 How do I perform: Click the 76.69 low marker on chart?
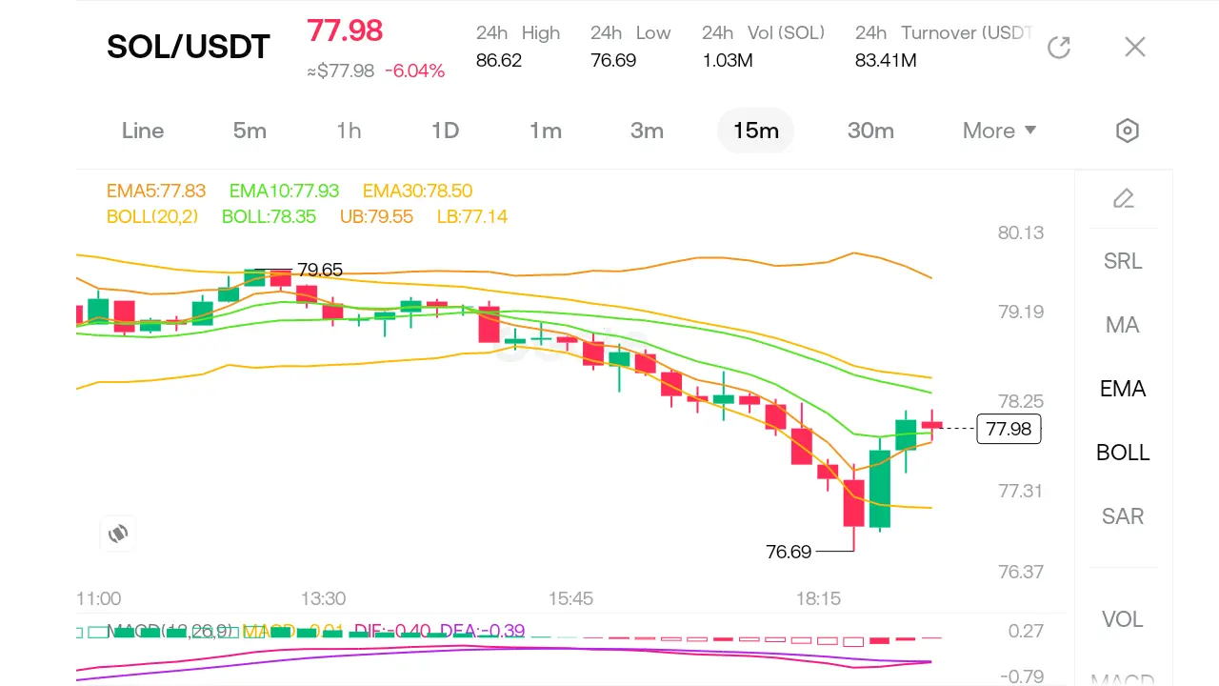click(789, 552)
